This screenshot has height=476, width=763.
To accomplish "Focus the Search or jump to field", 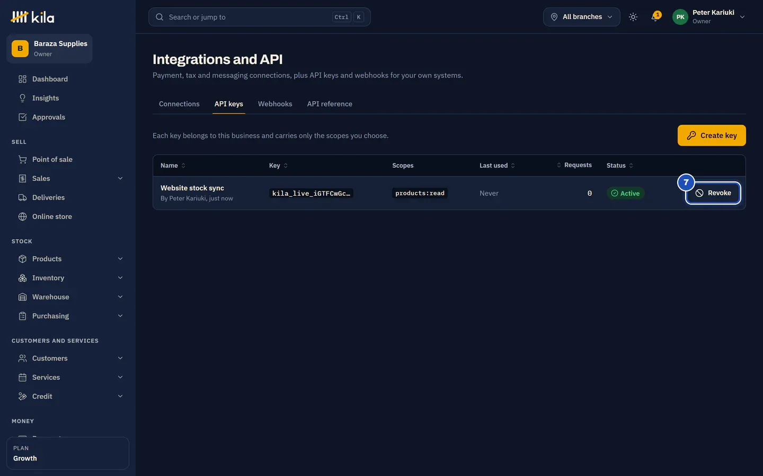I will click(259, 17).
